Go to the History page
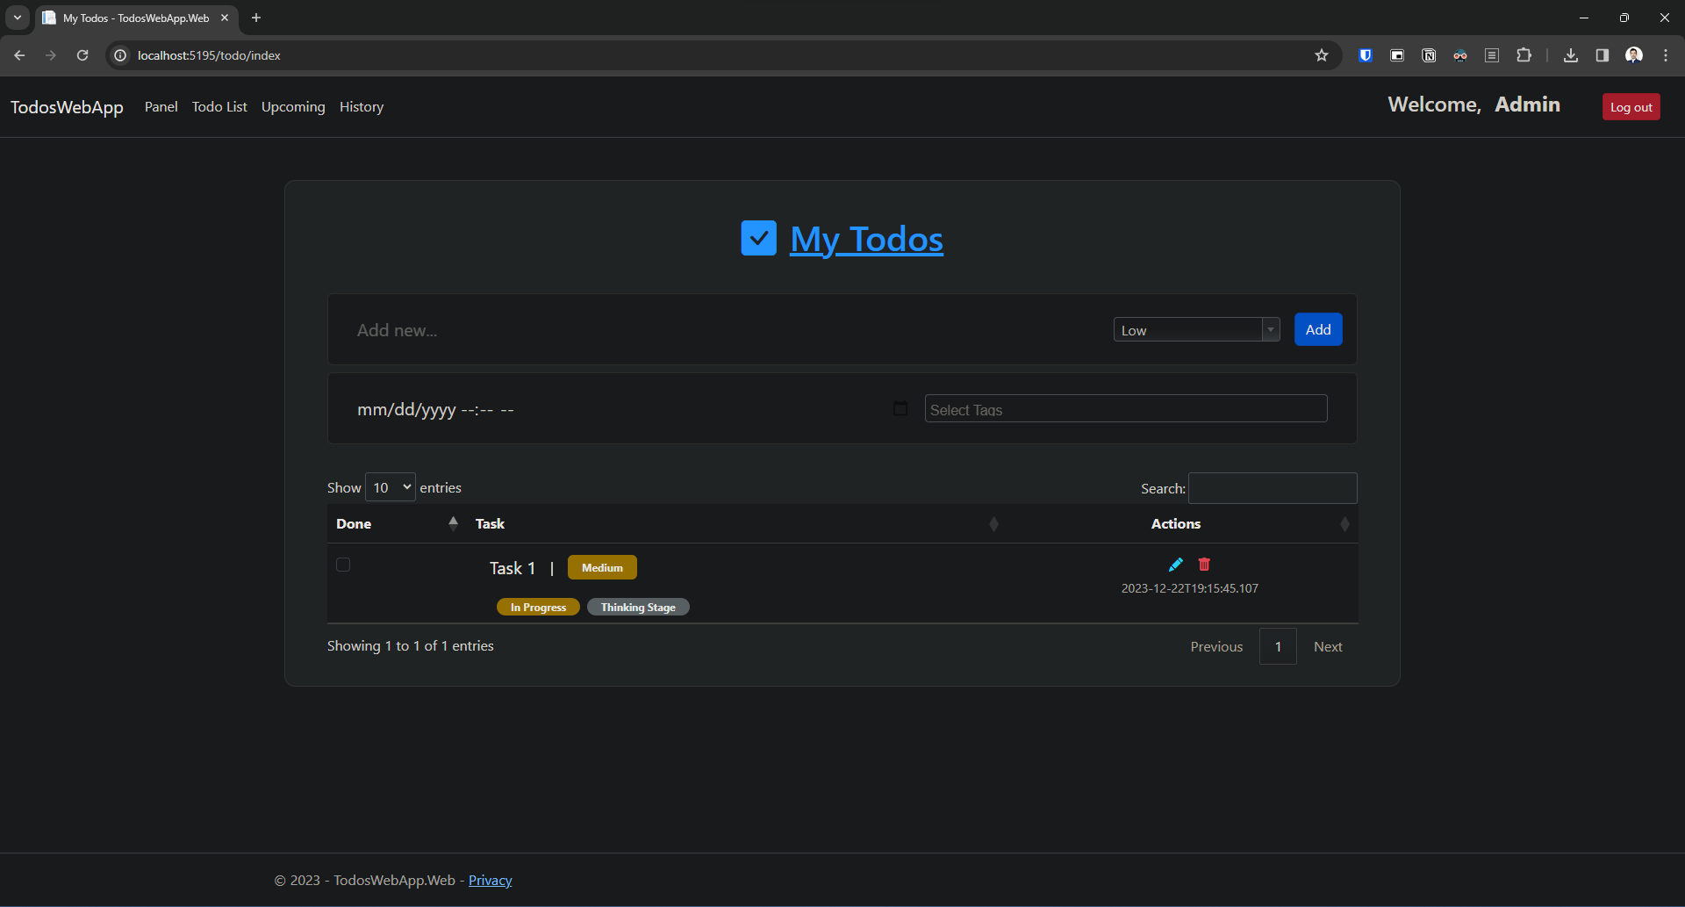This screenshot has height=907, width=1685. 362,106
